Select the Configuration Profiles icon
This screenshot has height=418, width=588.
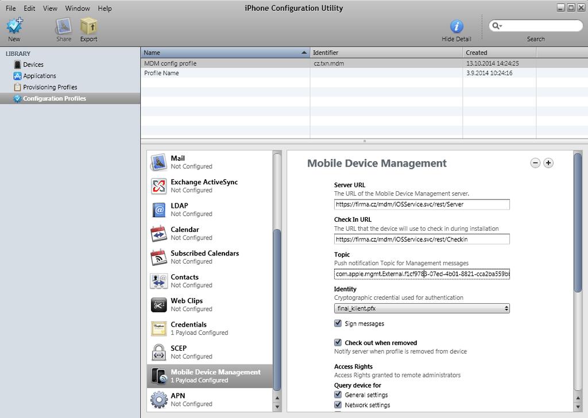pyautogui.click(x=17, y=99)
